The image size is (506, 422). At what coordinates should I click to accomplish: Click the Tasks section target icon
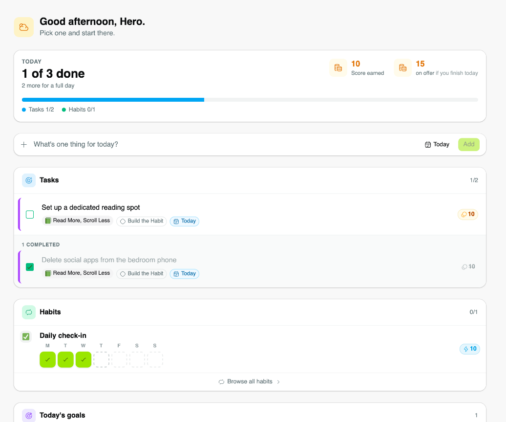click(29, 180)
